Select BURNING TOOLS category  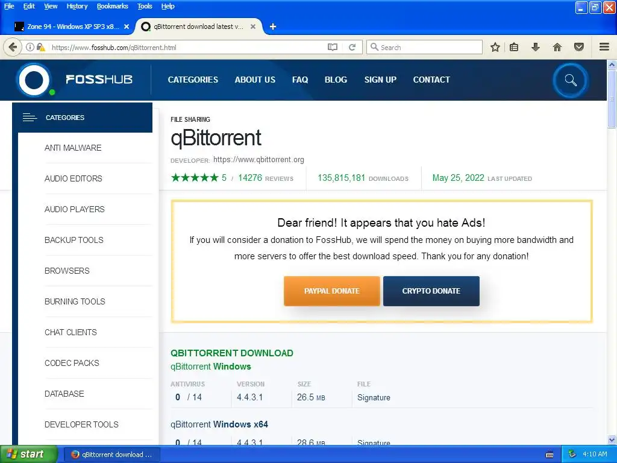click(75, 301)
